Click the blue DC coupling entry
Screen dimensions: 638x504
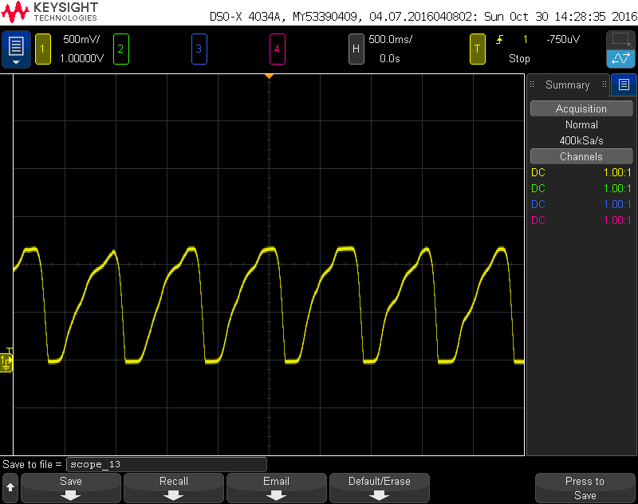click(x=538, y=204)
